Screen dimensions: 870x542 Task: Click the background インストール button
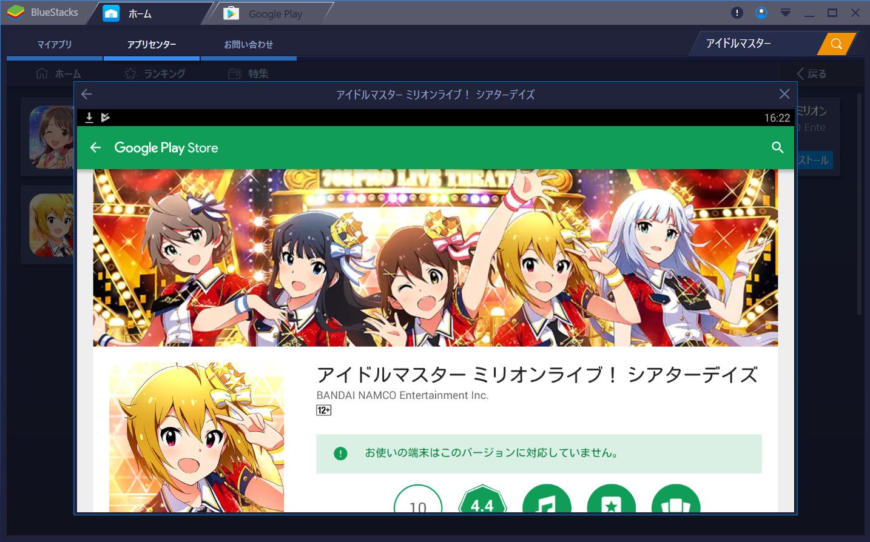pos(815,160)
